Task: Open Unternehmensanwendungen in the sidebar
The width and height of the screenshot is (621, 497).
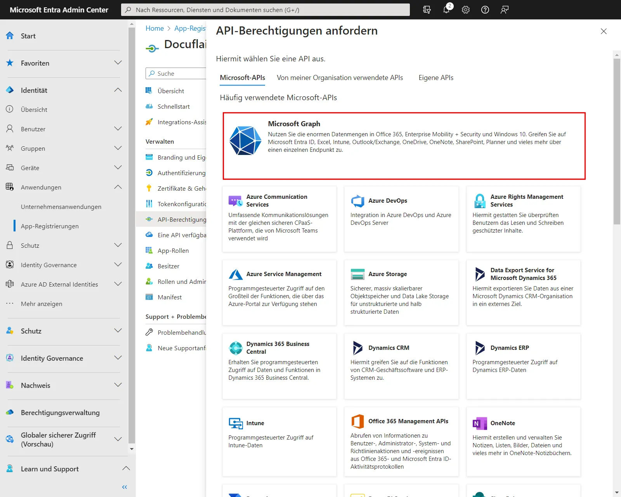Action: pos(61,207)
